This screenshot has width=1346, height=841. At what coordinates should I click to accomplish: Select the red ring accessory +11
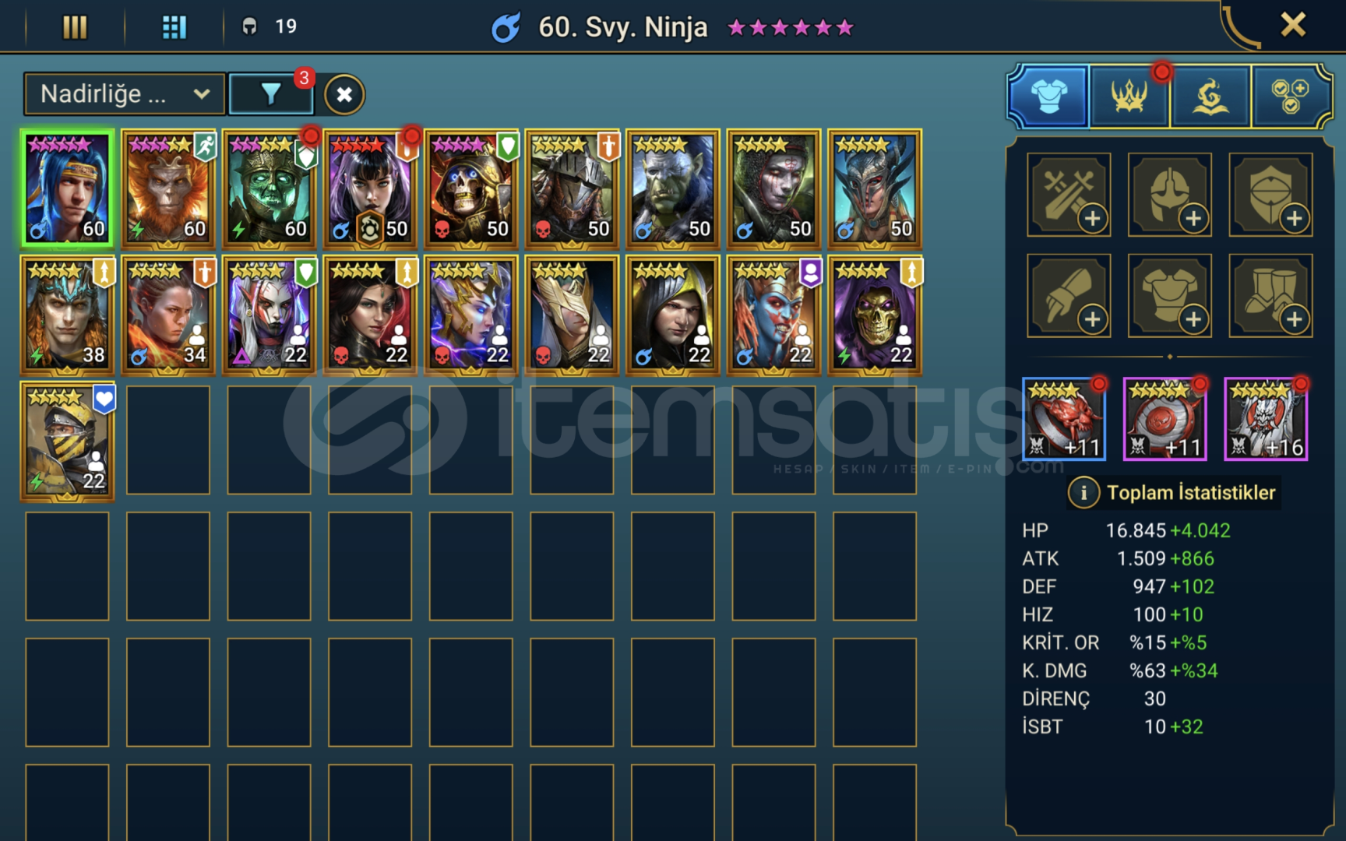(1063, 420)
